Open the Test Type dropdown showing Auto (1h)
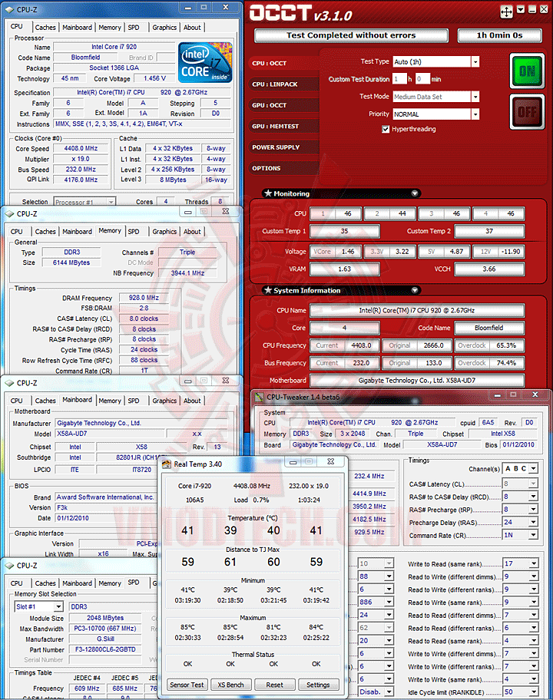The width and height of the screenshot is (553, 700). 475,61
